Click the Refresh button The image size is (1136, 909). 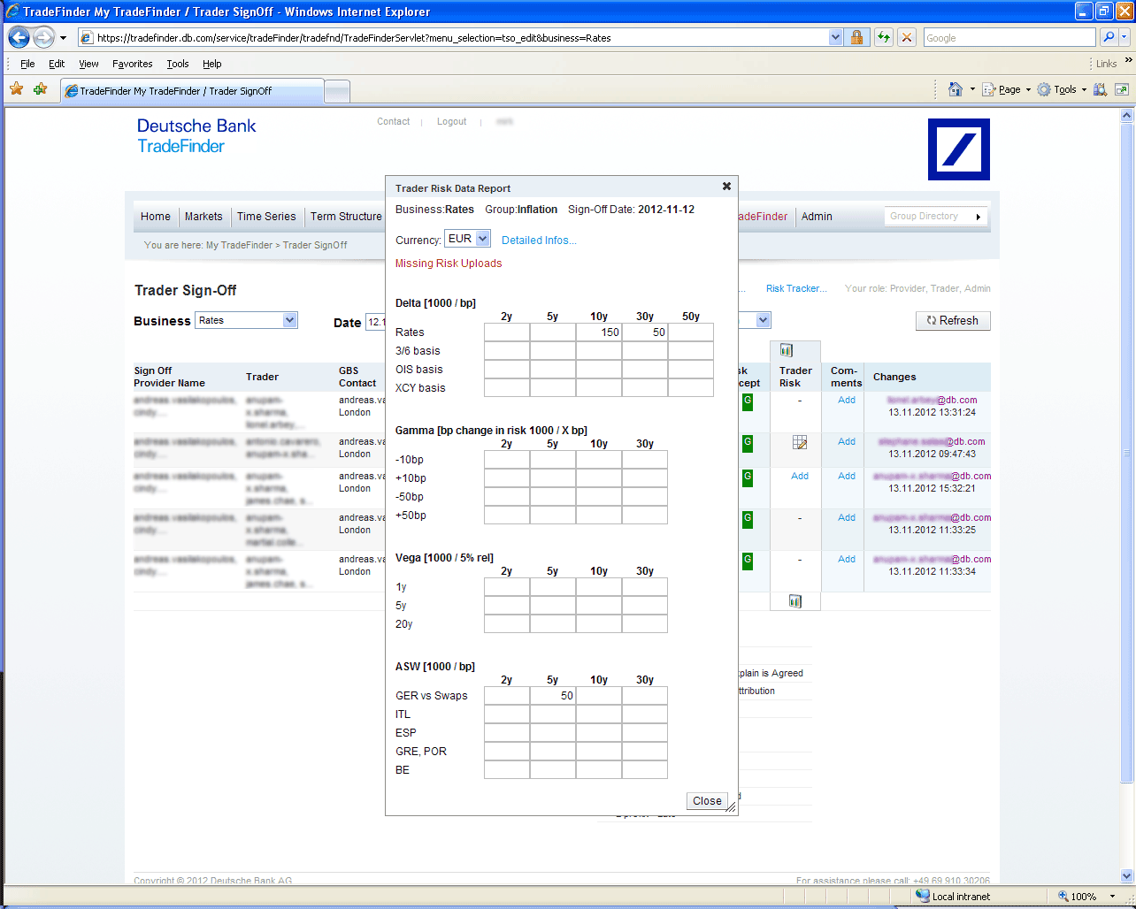952,321
